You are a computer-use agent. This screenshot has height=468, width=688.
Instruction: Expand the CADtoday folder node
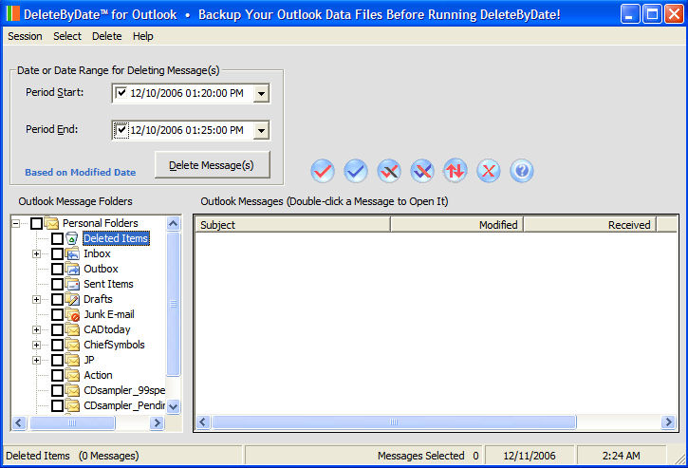37,329
